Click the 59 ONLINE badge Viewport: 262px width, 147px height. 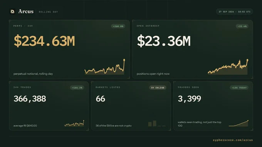158,88
